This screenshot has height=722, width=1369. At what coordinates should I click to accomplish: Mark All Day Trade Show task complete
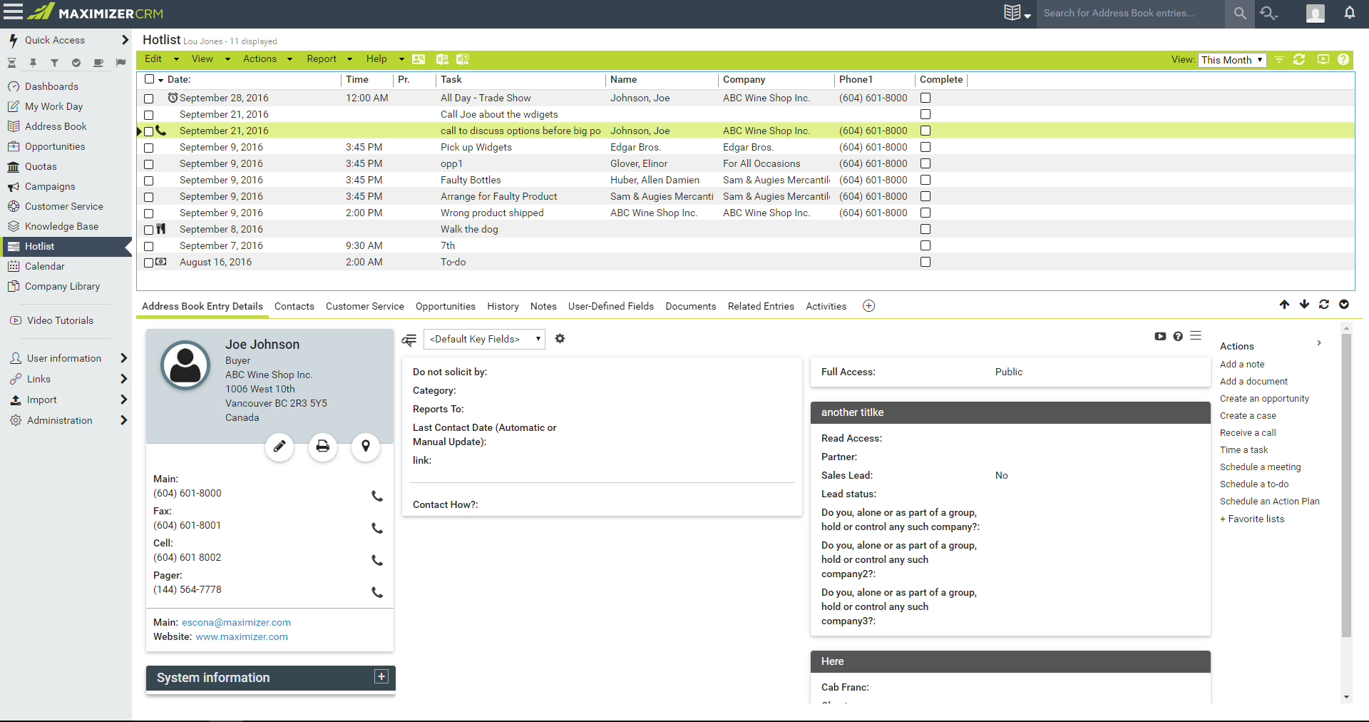(x=926, y=98)
